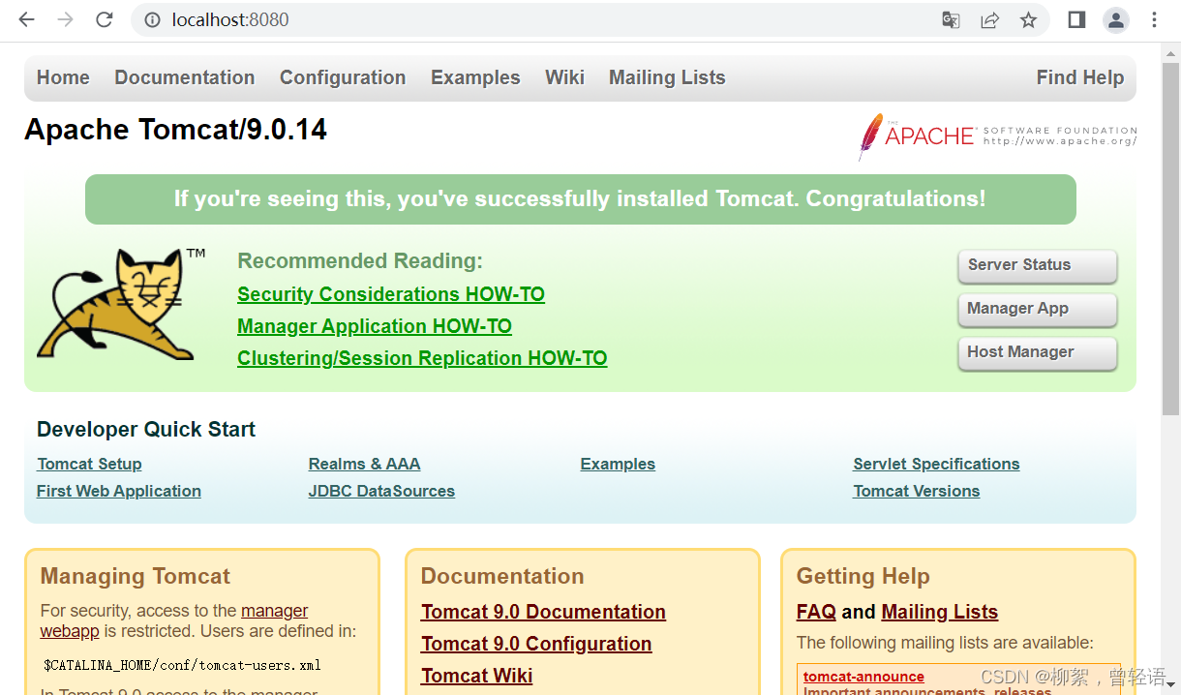The image size is (1181, 695).
Task: Click the browser forward arrow
Action: pyautogui.click(x=65, y=19)
